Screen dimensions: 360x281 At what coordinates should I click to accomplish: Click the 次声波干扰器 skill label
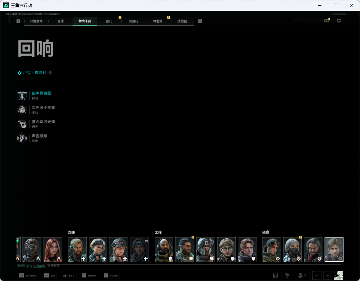coord(44,107)
